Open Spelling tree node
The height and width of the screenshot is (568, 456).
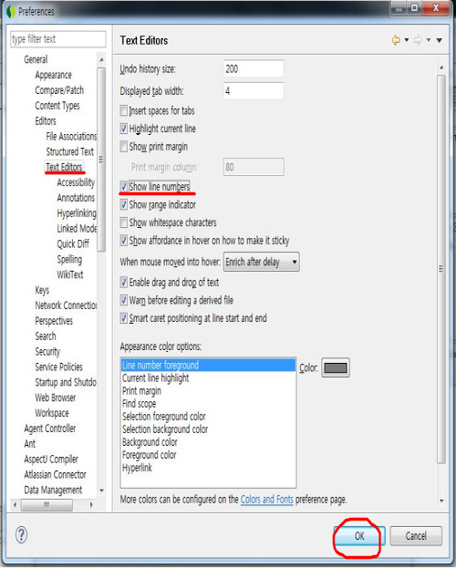(69, 259)
